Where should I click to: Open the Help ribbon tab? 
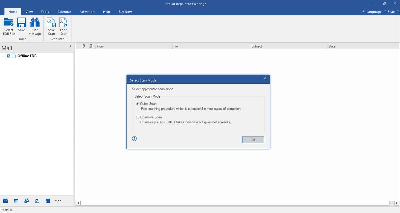point(107,12)
